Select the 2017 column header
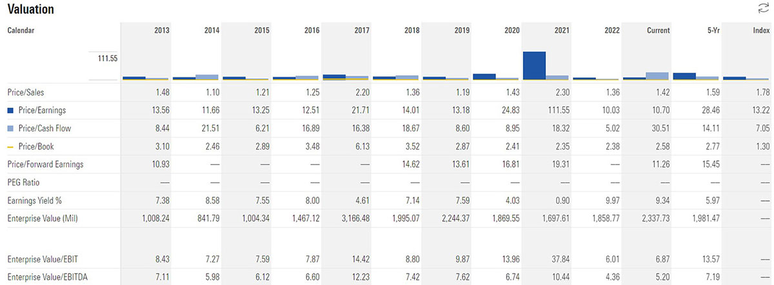Viewport: 774px width, 285px height. pos(361,30)
